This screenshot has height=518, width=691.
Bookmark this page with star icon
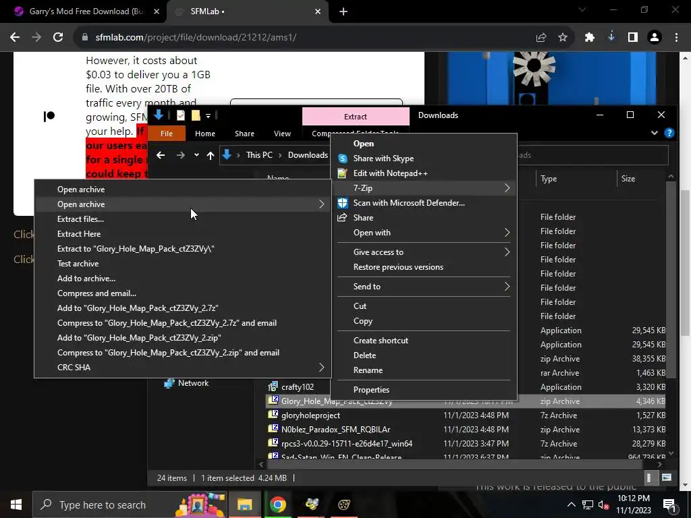(x=563, y=38)
